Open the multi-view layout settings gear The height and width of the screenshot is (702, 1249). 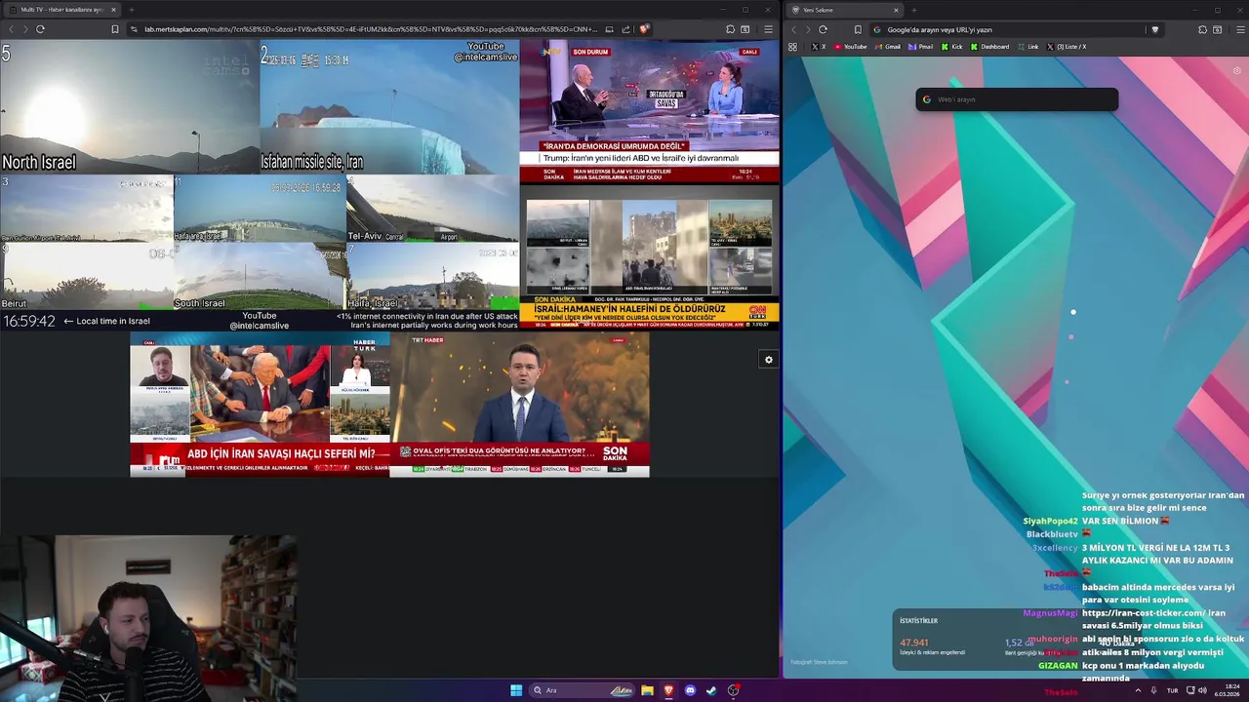coord(769,360)
